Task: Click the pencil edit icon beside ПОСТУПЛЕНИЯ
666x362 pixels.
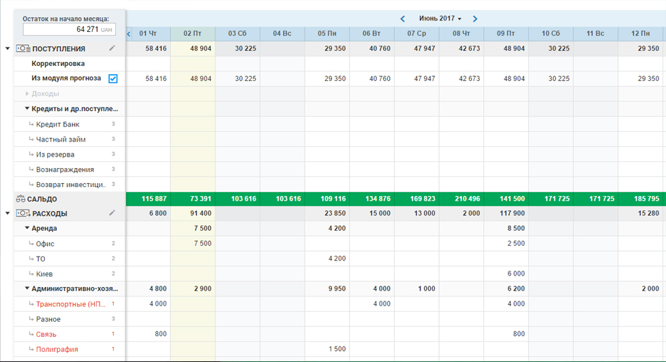Action: pyautogui.click(x=112, y=48)
